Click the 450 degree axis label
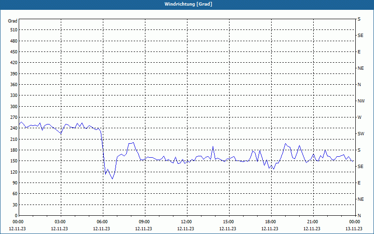This screenshot has width=374, height=234. coord(14,52)
